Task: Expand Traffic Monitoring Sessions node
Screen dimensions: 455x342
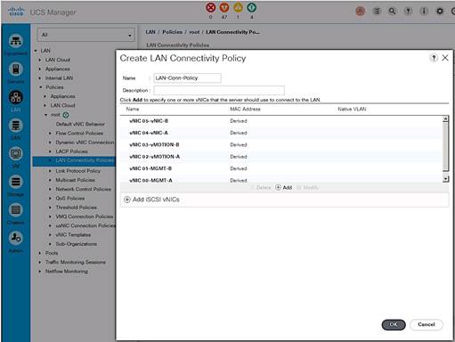Action: (40, 263)
